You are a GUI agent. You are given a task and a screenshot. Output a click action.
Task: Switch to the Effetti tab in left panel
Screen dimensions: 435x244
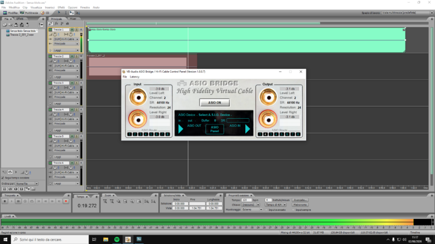pos(20,19)
